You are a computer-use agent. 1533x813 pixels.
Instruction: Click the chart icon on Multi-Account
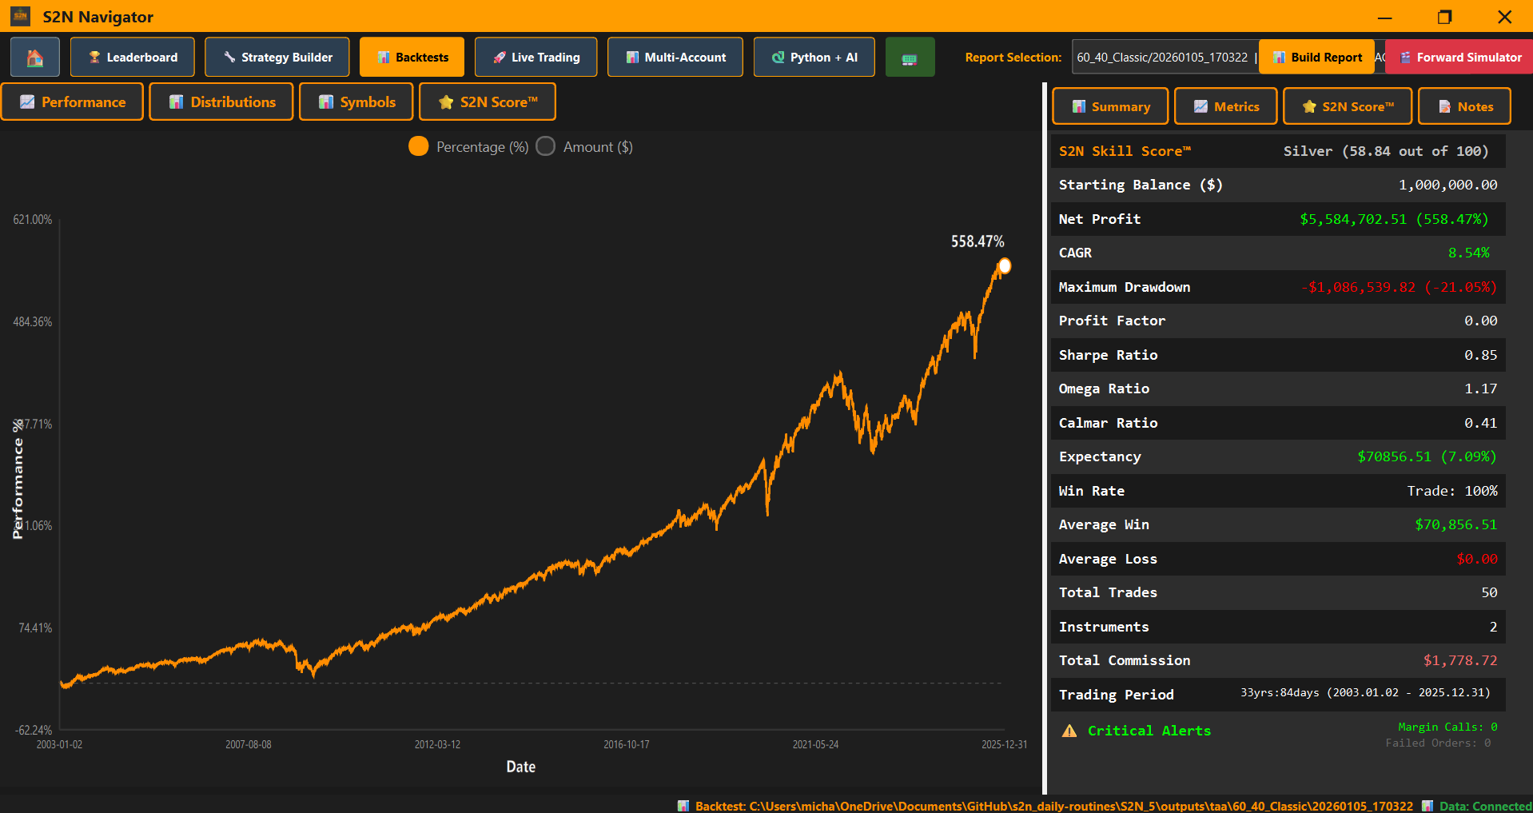coord(632,58)
